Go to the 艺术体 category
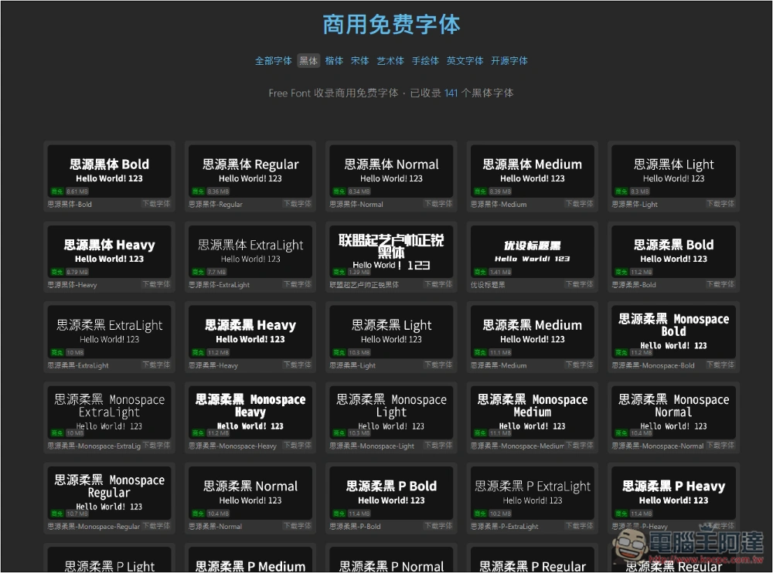773x573 pixels. 390,61
